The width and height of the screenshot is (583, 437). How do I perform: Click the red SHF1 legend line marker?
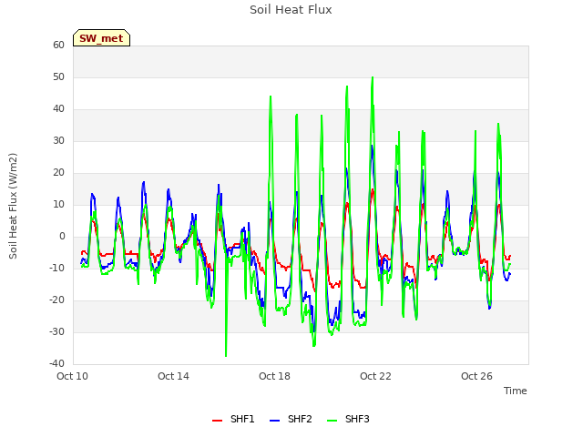tap(217, 421)
